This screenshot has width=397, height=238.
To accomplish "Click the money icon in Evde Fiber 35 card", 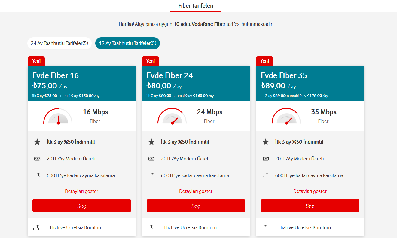I will pyautogui.click(x=266, y=159).
